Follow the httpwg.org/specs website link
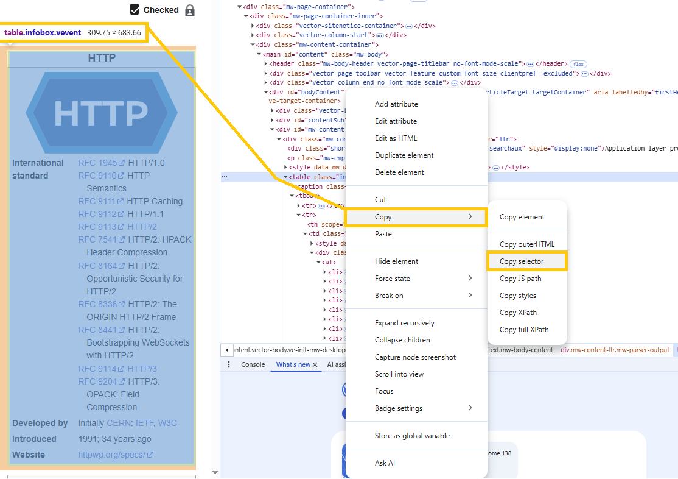Viewport: 678px width, 479px height. pos(111,455)
